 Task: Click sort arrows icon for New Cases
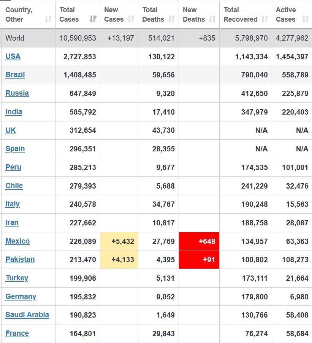131,19
